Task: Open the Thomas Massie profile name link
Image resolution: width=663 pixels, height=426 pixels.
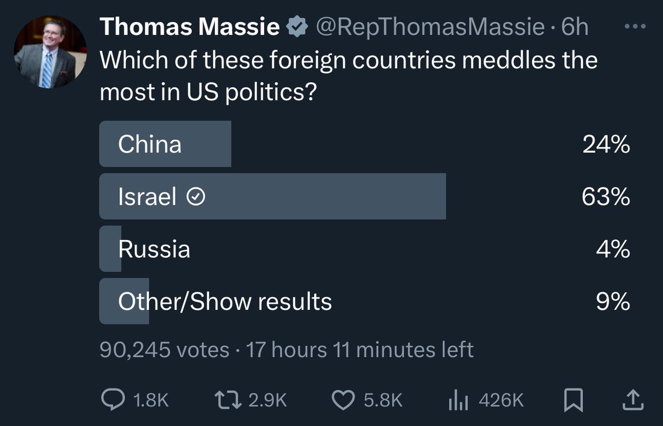Action: [190, 27]
